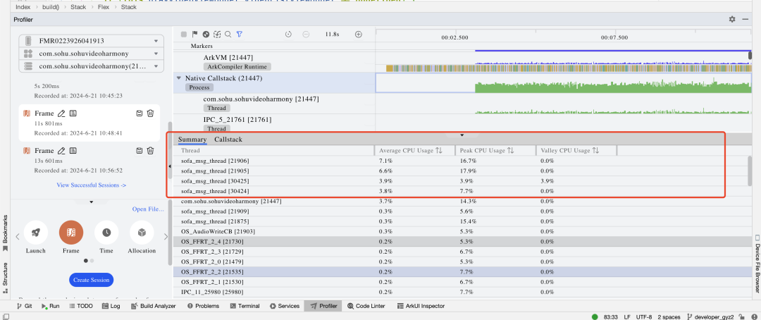Open the Problems tool window

point(203,306)
